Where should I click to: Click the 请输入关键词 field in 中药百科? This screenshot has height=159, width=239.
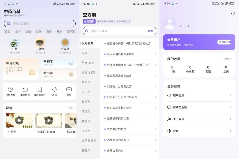click(x=40, y=24)
